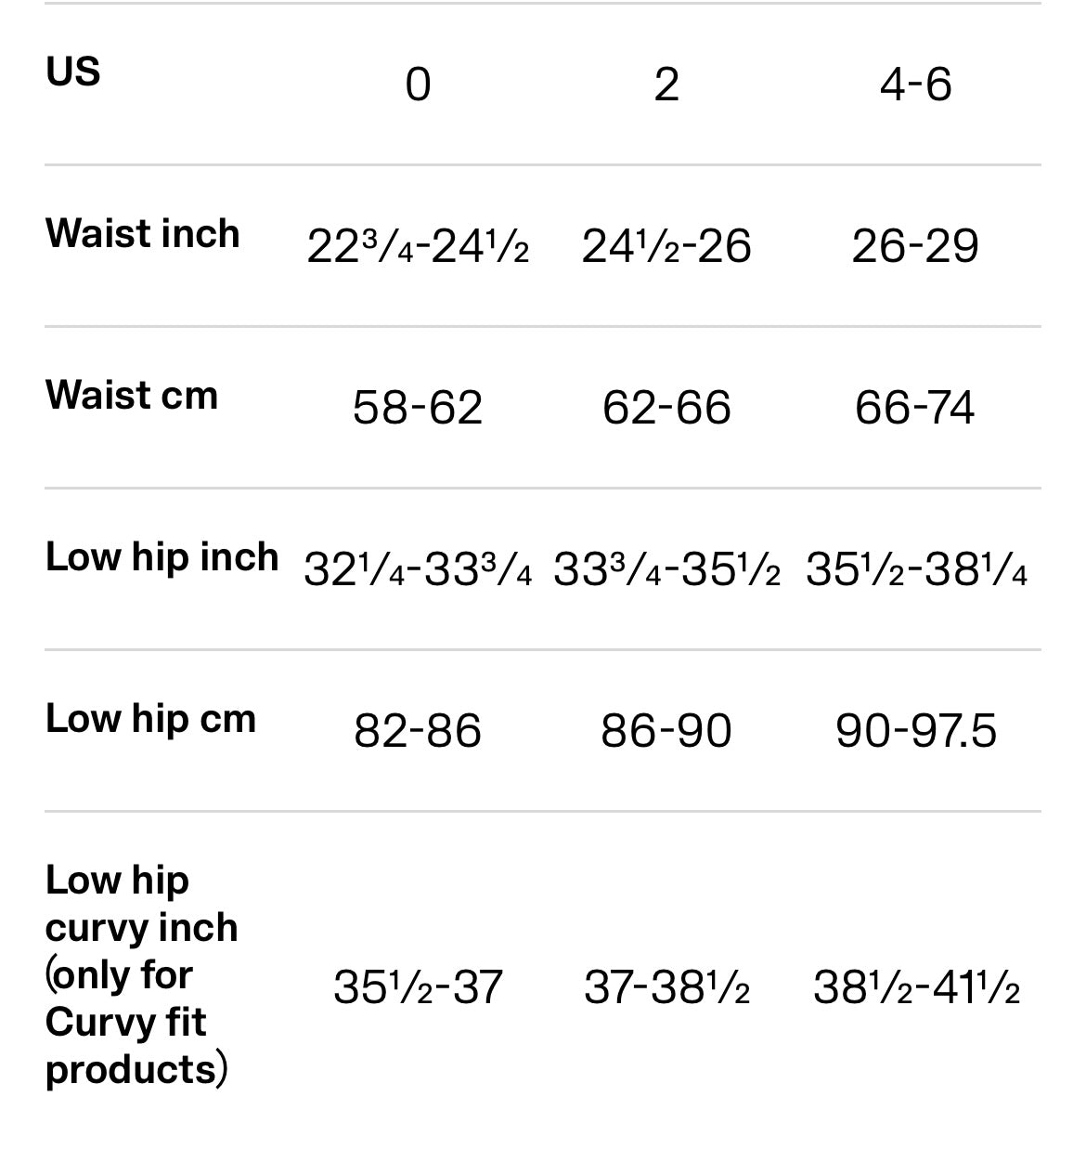Select US size 2 cell
1086x1149 pixels.
(x=666, y=85)
